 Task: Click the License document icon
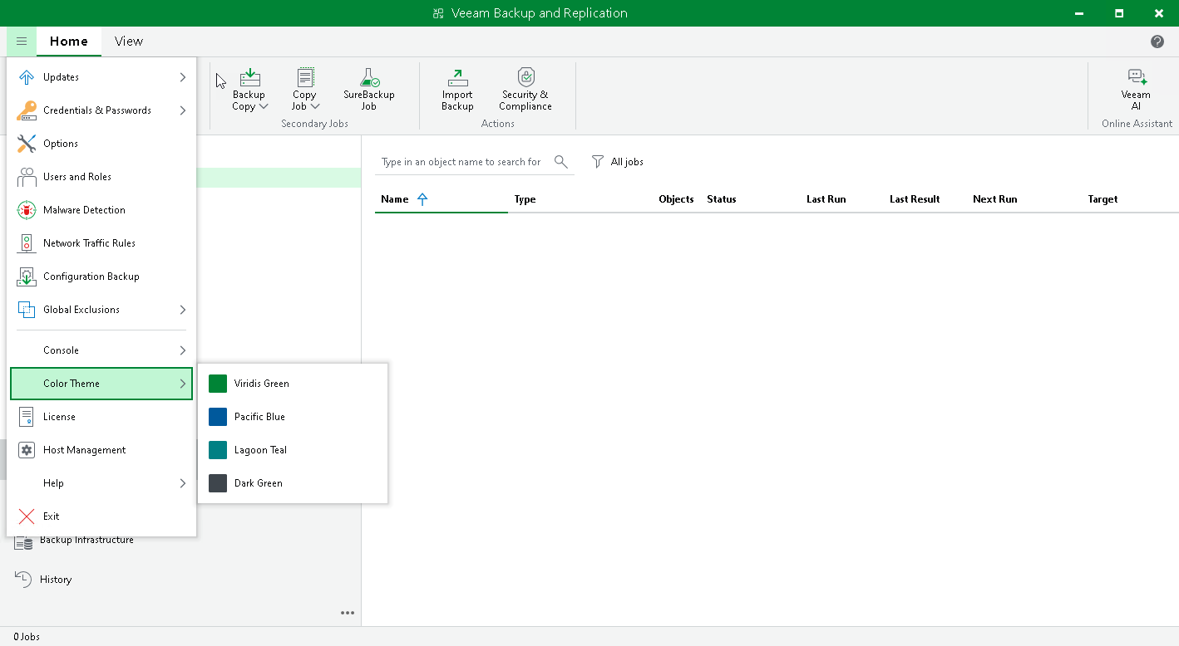coord(27,417)
